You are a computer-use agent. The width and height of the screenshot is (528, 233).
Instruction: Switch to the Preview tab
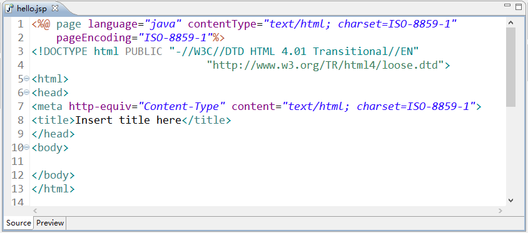click(50, 223)
